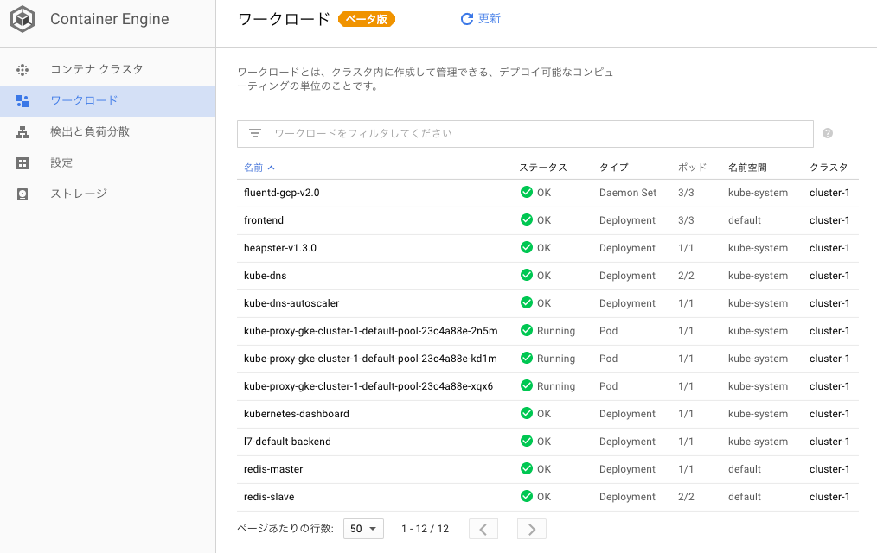The image size is (877, 553).
Task: Click the green Running check for the xqx6 pod
Action: click(x=527, y=385)
